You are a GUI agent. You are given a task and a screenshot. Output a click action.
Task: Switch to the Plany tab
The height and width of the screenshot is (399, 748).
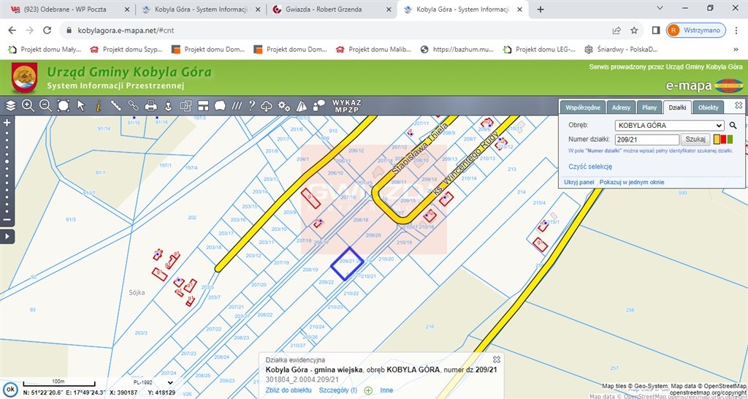(649, 107)
